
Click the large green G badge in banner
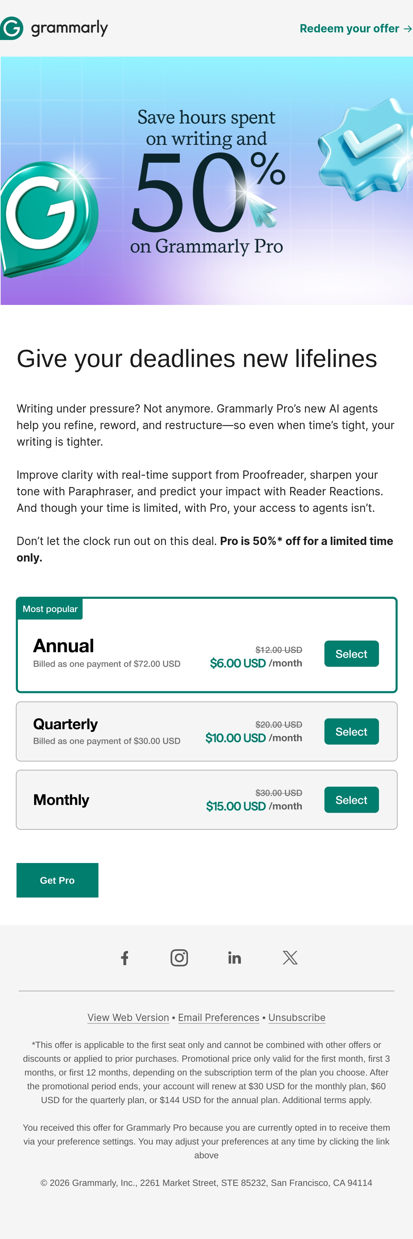49,219
